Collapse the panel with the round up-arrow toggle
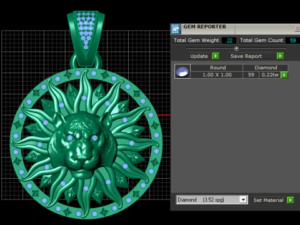The height and width of the screenshot is (225, 300). pos(236,48)
